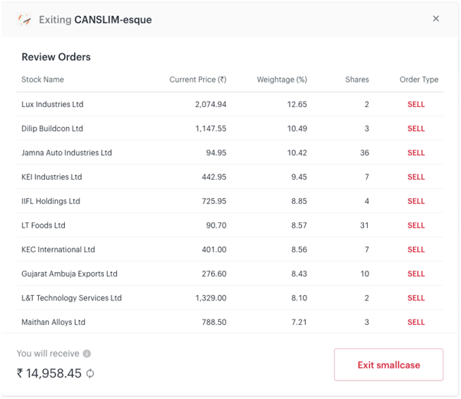Click the ₹ 14,958.45 receivable amount
Image resolution: width=461 pixels, height=399 pixels.
click(x=49, y=374)
